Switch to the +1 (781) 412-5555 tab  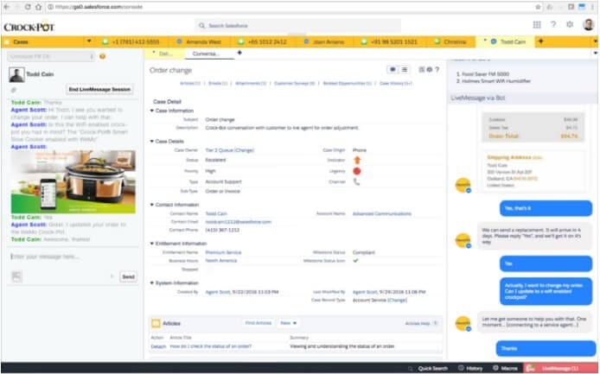[131, 41]
